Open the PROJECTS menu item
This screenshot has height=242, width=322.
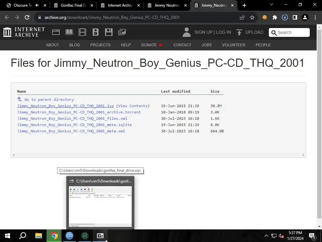point(100,45)
